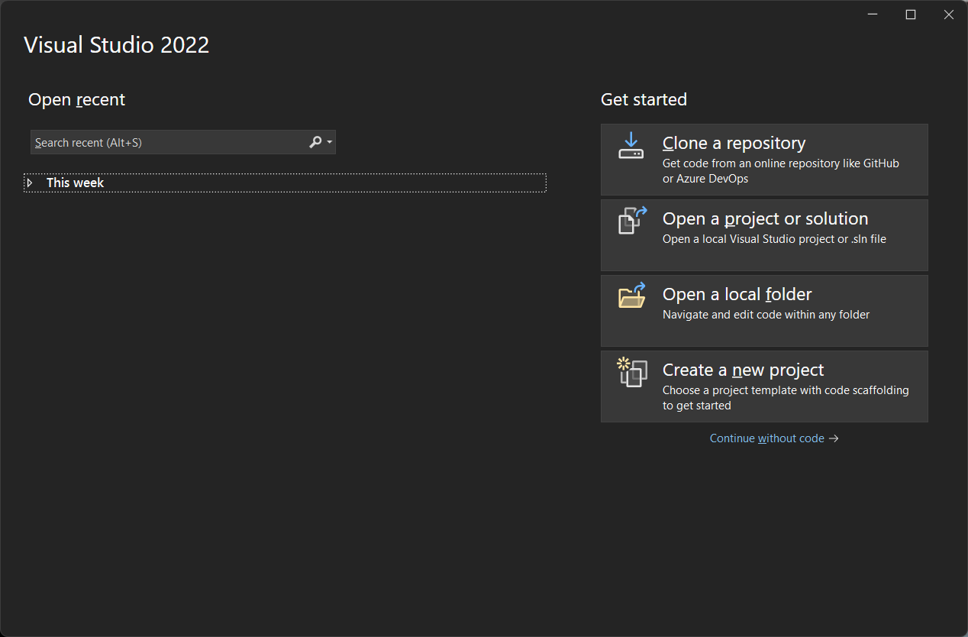Open the search options dropdown arrow
968x637 pixels.
tap(329, 142)
